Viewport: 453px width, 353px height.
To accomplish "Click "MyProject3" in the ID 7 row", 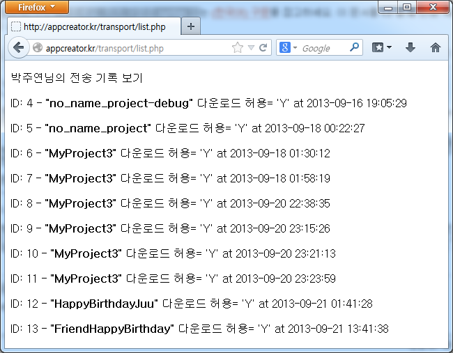I will point(80,178).
